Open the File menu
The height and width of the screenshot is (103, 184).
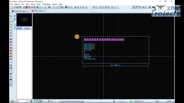point(11,4)
